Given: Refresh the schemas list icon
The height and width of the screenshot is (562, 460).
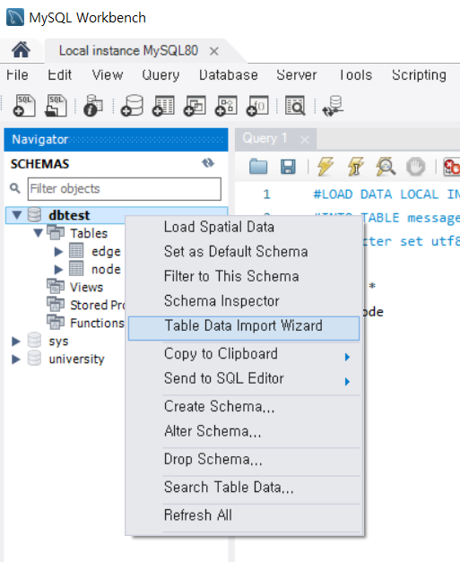Looking at the screenshot, I should click(208, 163).
